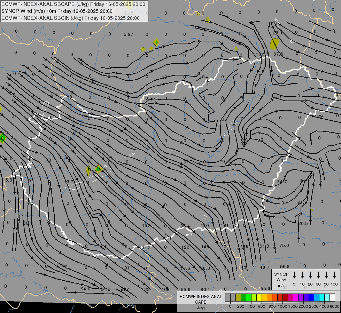Click the 2500 tick label on the CAPE scale

tap(313, 306)
